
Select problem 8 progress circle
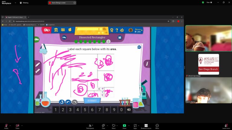pyautogui.click(x=108, y=42)
